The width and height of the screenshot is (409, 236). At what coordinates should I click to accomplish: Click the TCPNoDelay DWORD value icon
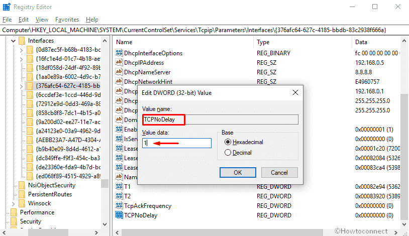tap(120, 215)
